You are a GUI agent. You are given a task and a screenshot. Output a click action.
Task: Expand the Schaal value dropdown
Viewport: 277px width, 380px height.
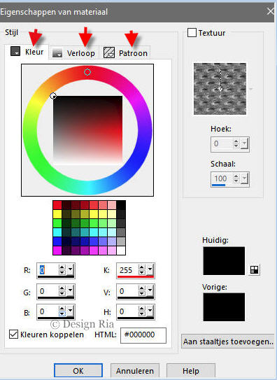tap(245, 179)
